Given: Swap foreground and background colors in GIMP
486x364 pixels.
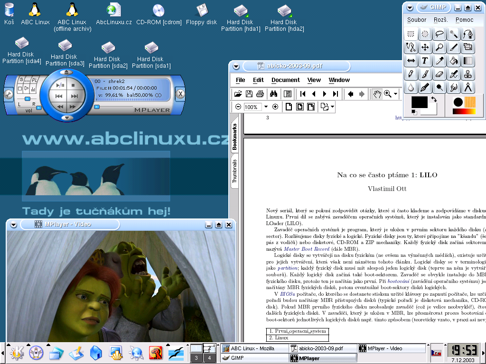Looking at the screenshot, I should (434, 100).
